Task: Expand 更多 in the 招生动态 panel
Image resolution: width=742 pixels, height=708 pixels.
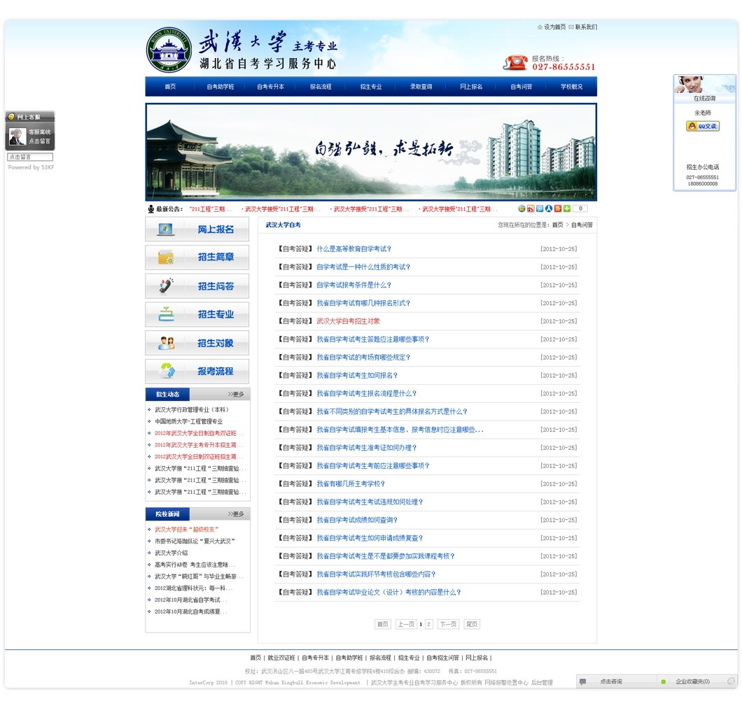Action: 236,394
